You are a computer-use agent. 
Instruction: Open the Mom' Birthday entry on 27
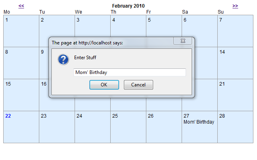(199, 122)
